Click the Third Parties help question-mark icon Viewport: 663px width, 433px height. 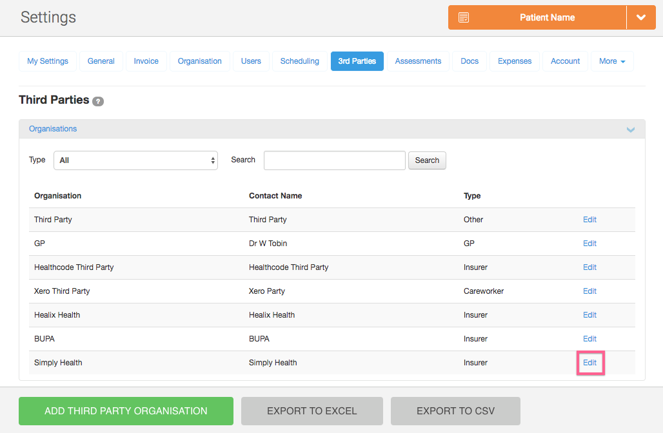coord(98,101)
